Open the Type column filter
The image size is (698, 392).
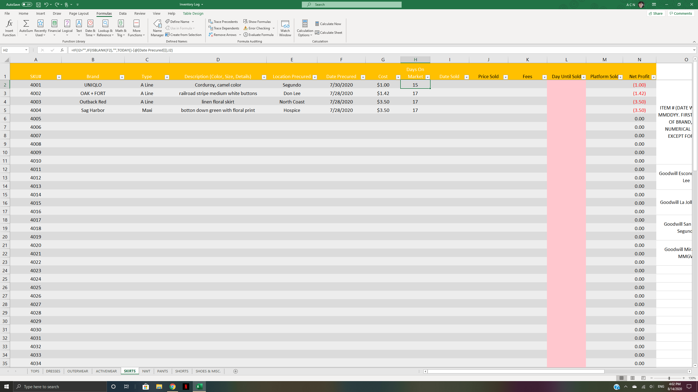167,77
